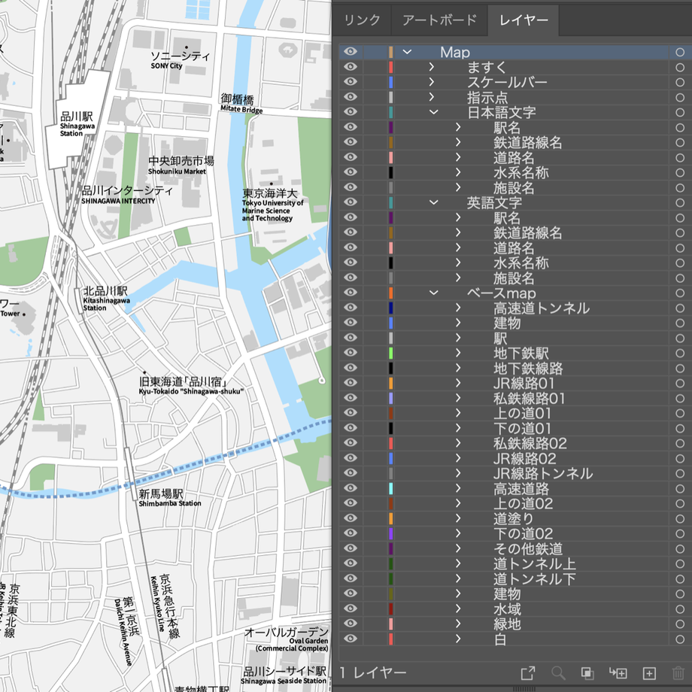Click the delete selection trash icon

click(678, 673)
